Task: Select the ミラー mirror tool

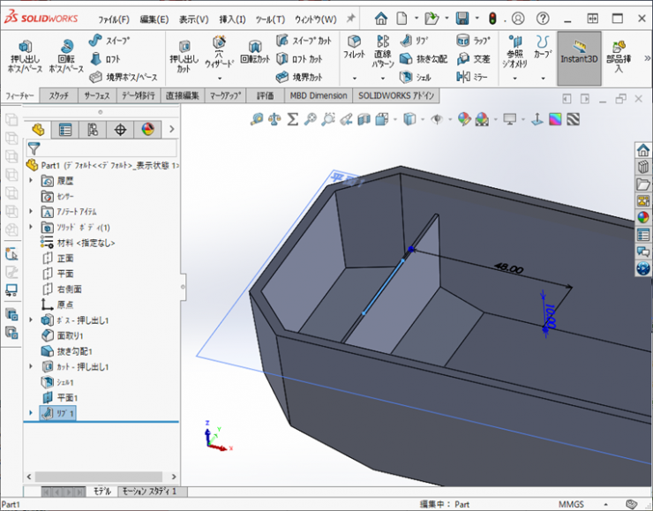Action: 473,77
